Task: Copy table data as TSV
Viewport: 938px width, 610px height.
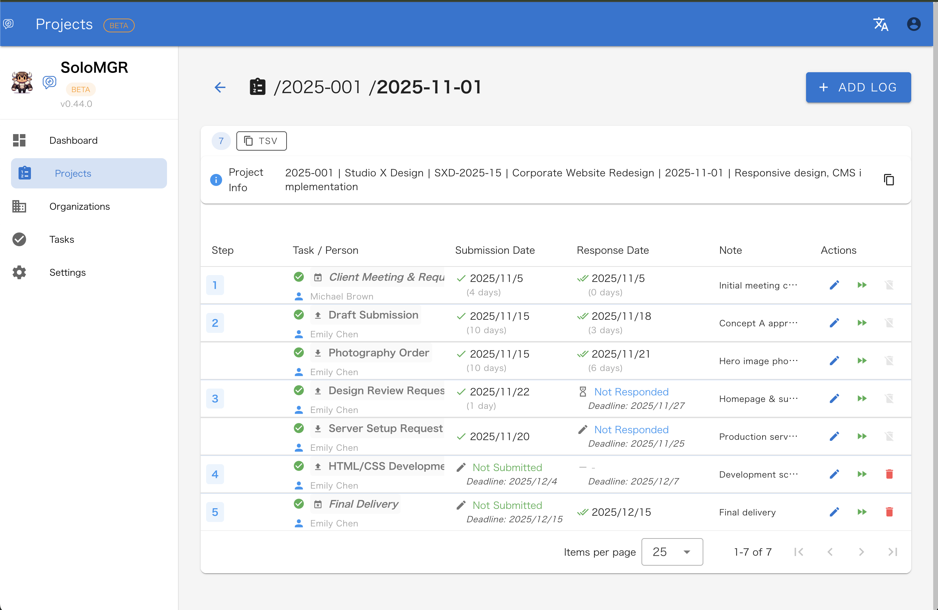Action: pyautogui.click(x=261, y=141)
